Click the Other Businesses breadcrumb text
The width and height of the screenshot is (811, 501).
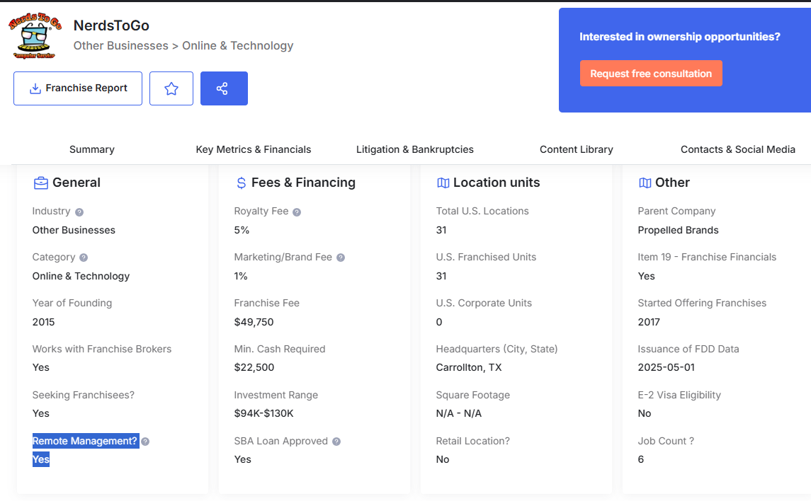(120, 45)
